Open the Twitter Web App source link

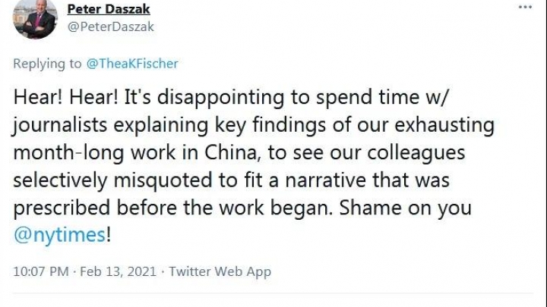pos(220,271)
